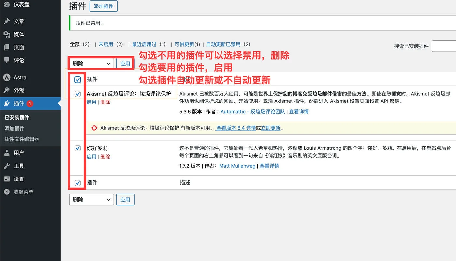Viewport: 456px width, 261px height.
Task: Toggle the select-all checkbox in table header
Action: point(78,79)
